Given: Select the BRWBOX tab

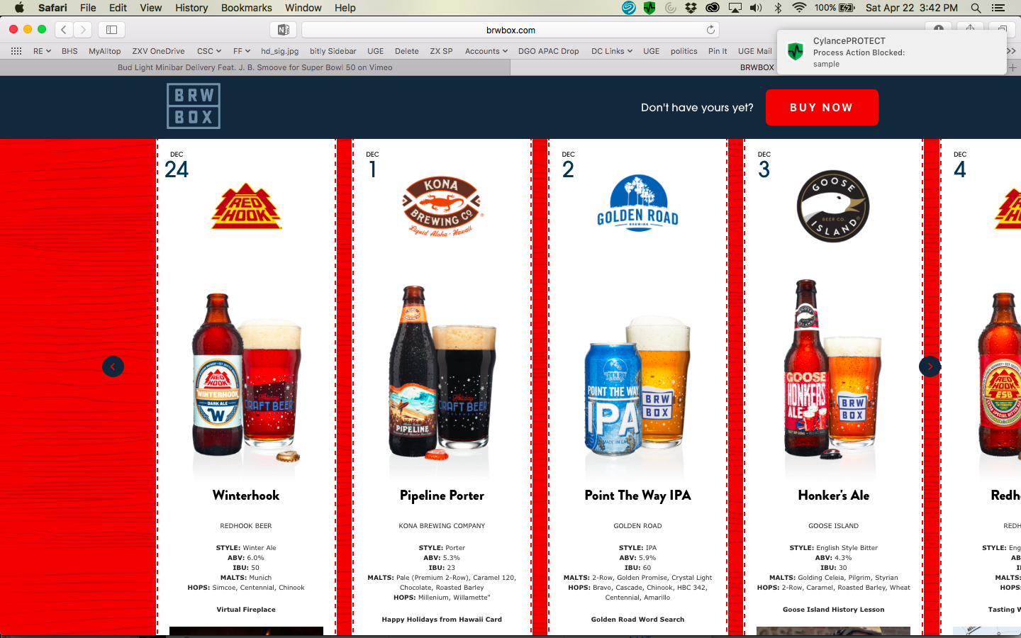Looking at the screenshot, I should (757, 67).
